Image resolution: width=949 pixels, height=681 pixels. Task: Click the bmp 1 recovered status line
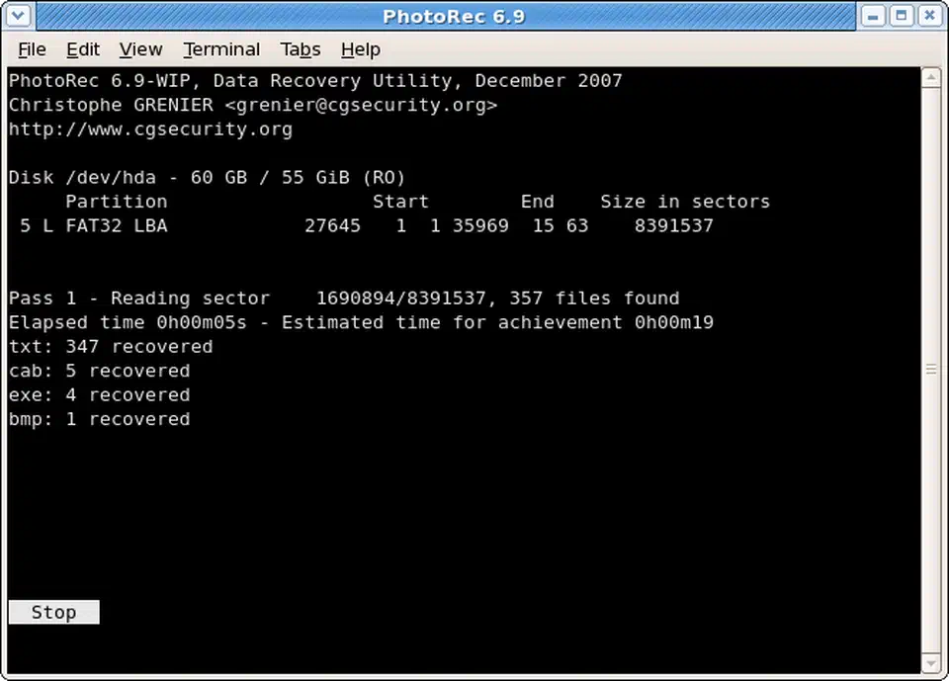[99, 418]
